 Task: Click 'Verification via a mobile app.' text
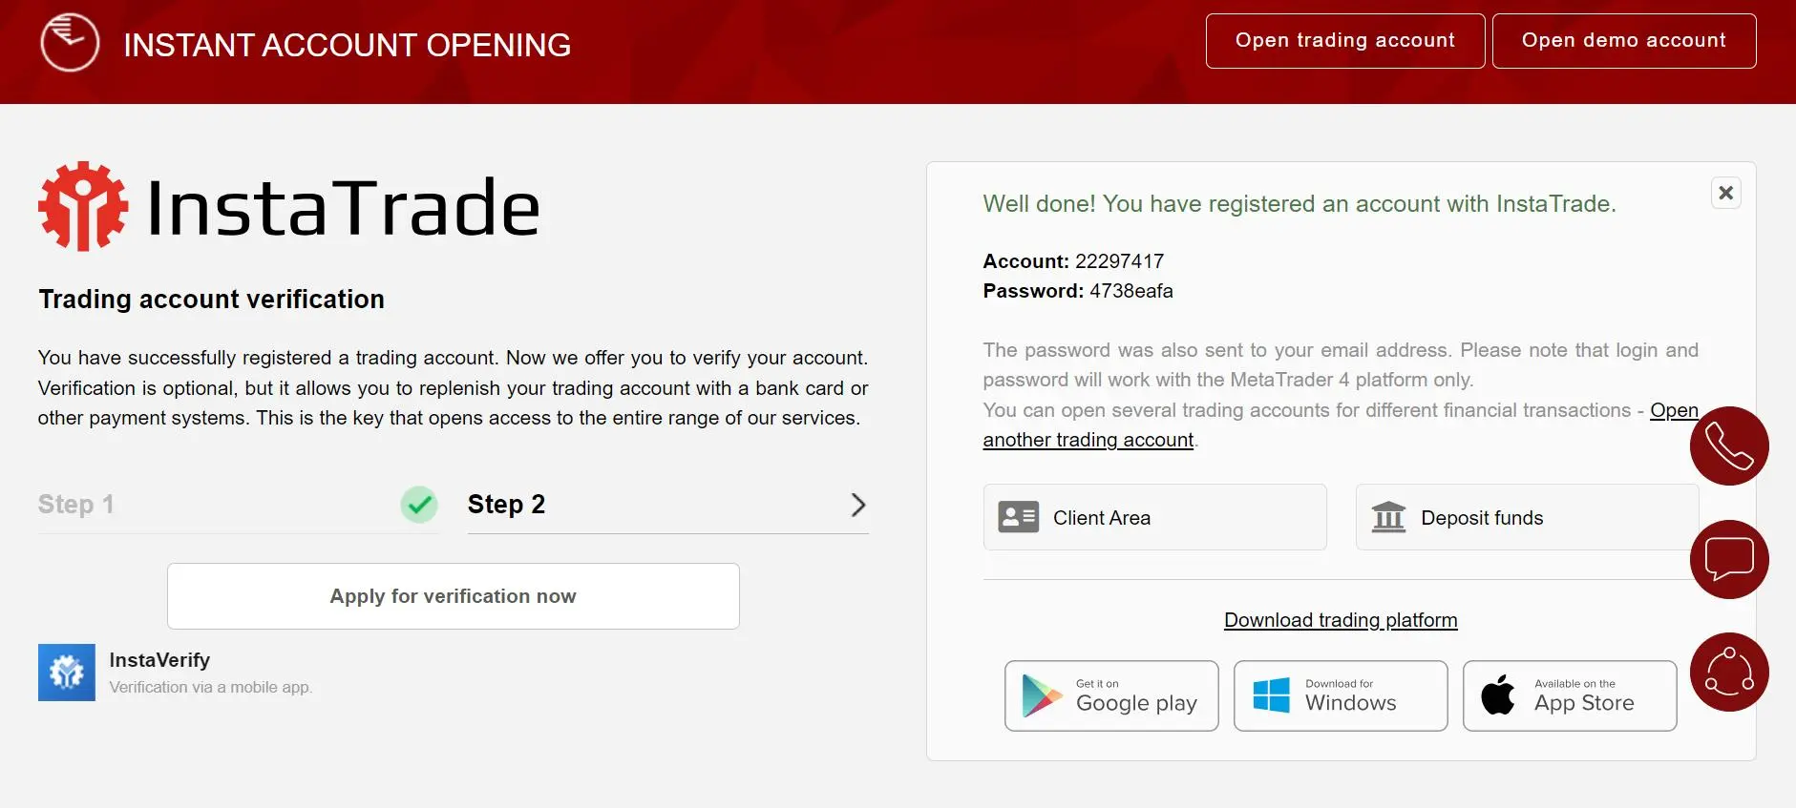click(x=211, y=687)
